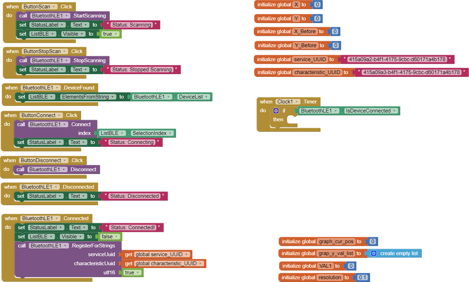Open the Clock1 component dropdown
This screenshot has height=282, width=469.
296,102
